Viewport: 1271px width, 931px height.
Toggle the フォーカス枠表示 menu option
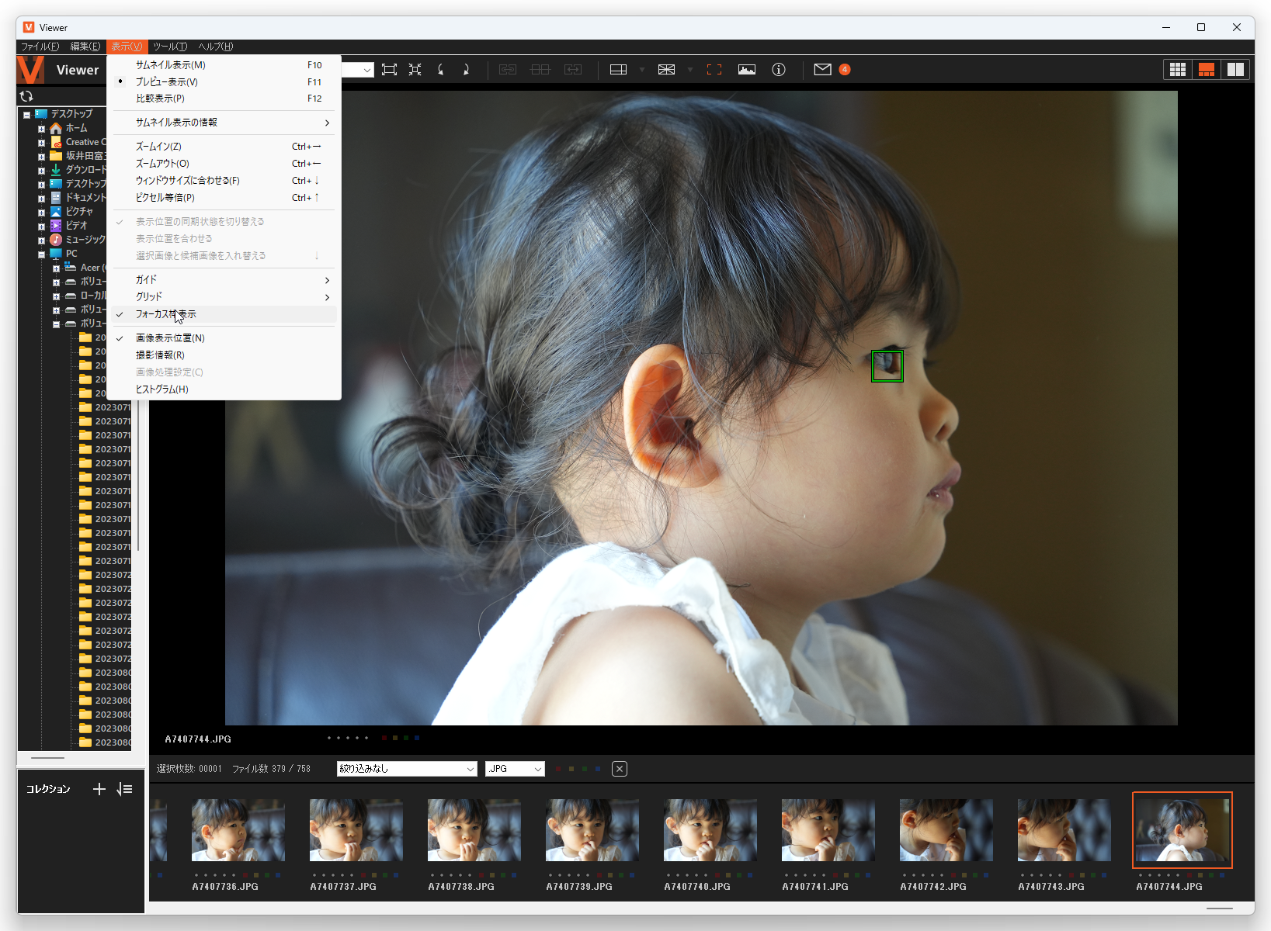coord(166,314)
